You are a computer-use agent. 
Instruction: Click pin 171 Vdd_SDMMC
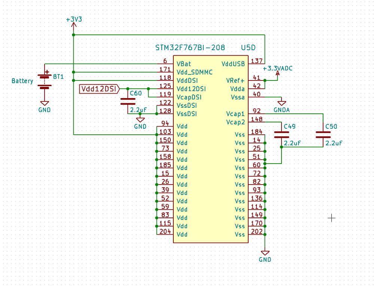coord(165,72)
